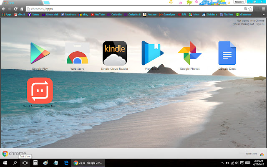This screenshot has width=267, height=167.
Task: Click the forward navigation arrow
Action: (x=10, y=9)
